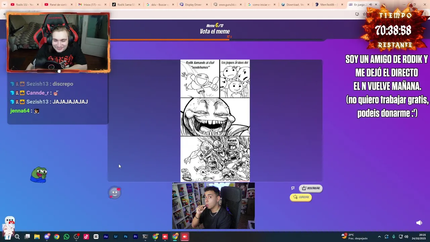Open TikTok app from the taskbar
The width and height of the screenshot is (430, 242).
(x=86, y=237)
